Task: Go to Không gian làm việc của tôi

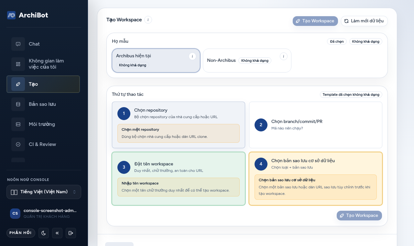Action: [x=43, y=64]
